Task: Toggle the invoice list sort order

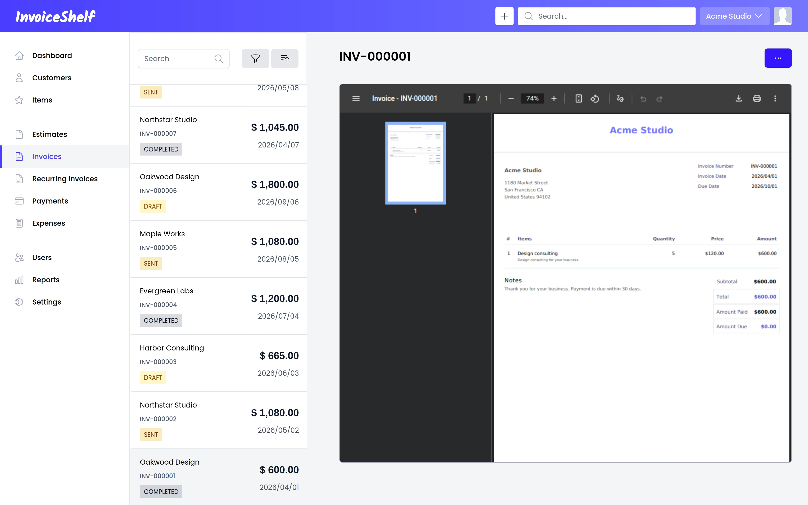Action: pos(285,59)
